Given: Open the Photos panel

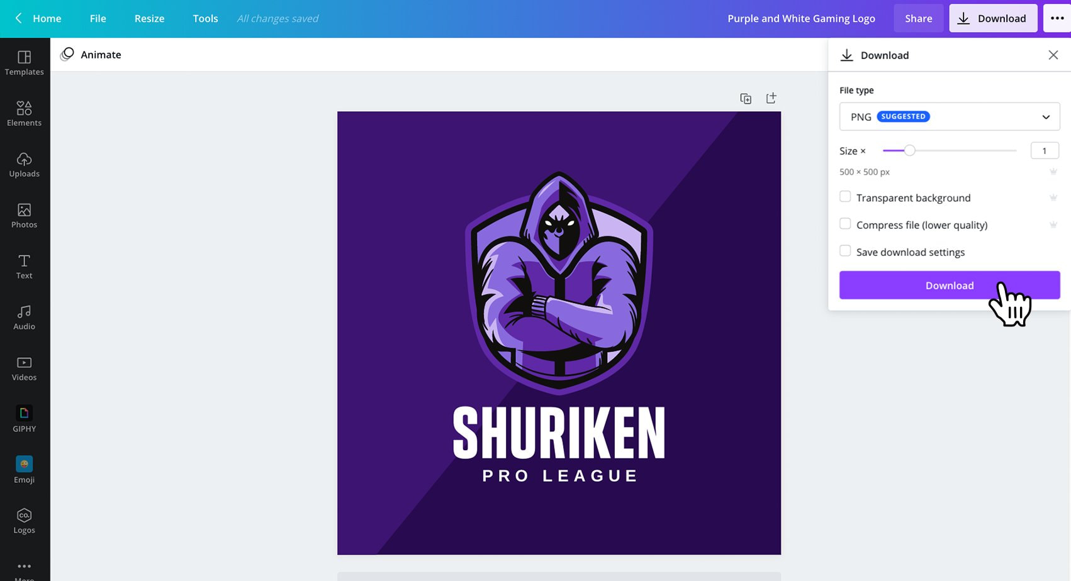Looking at the screenshot, I should 24,214.
